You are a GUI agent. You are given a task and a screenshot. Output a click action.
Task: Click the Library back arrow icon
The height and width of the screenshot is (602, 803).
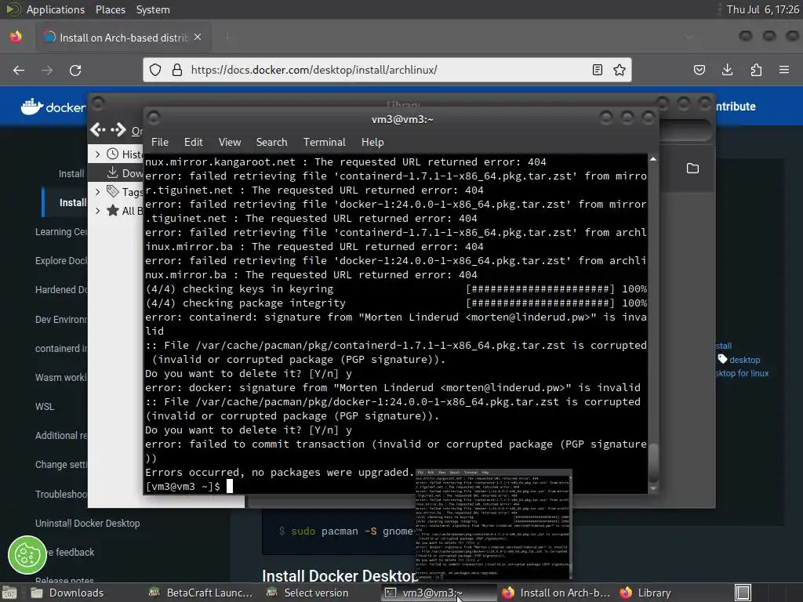pyautogui.click(x=98, y=130)
